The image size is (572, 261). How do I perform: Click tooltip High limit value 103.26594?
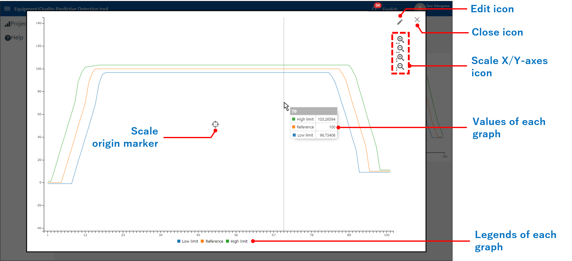click(326, 119)
